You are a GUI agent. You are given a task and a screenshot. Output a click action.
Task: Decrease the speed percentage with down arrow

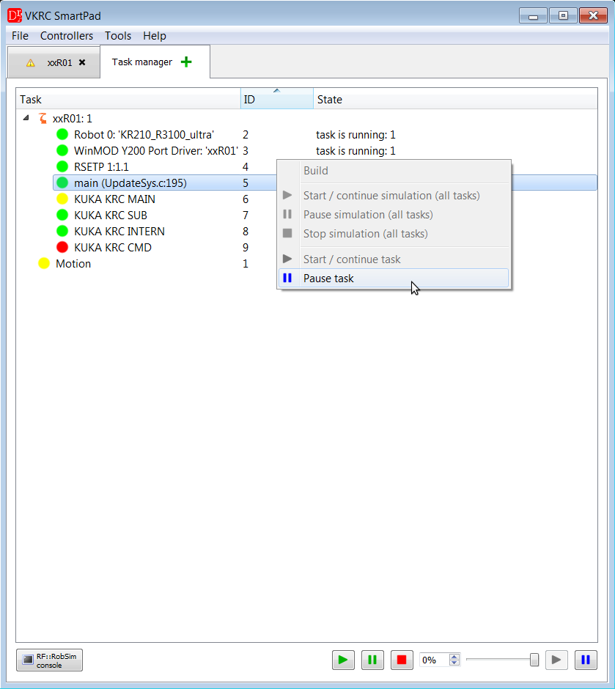click(454, 663)
